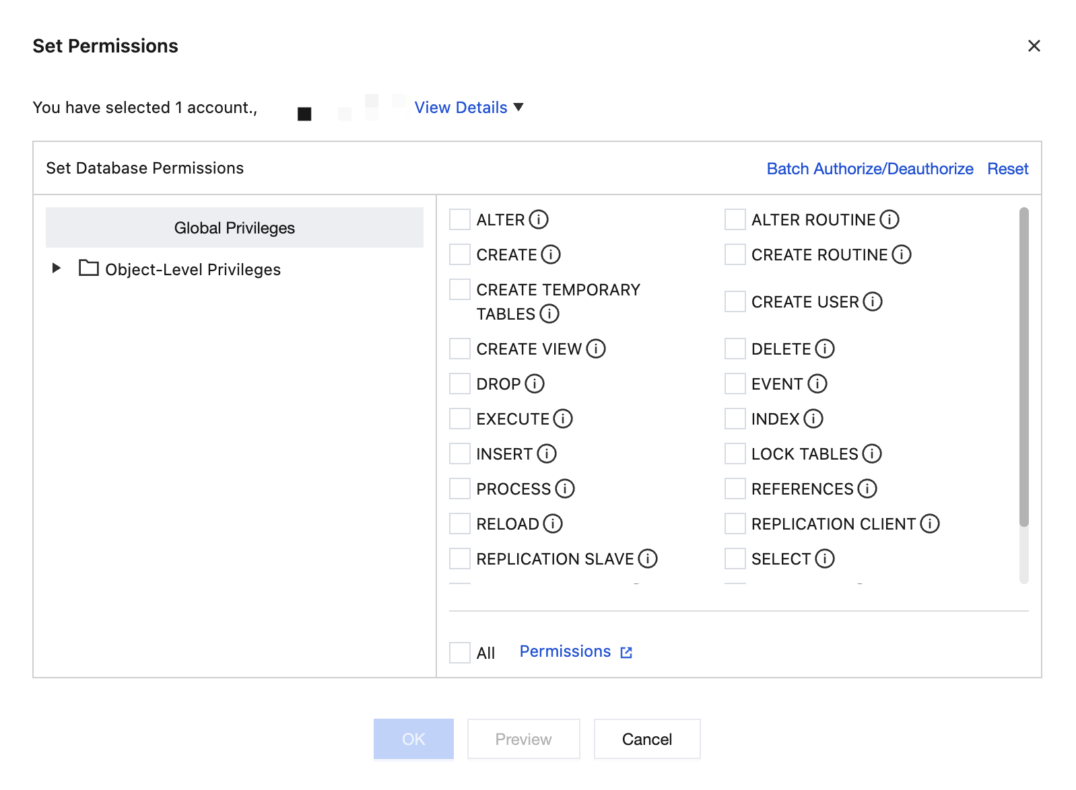Click the info icon next to ALTER
The height and width of the screenshot is (790, 1076).
[539, 219]
